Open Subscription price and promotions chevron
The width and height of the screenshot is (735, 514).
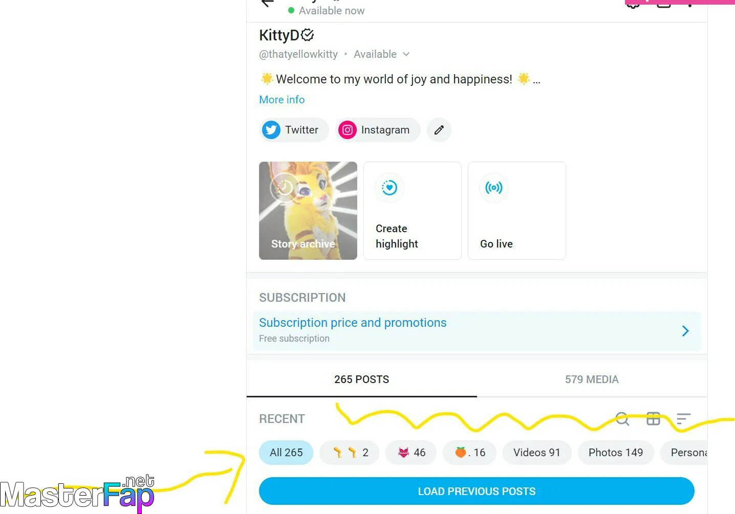coord(685,331)
